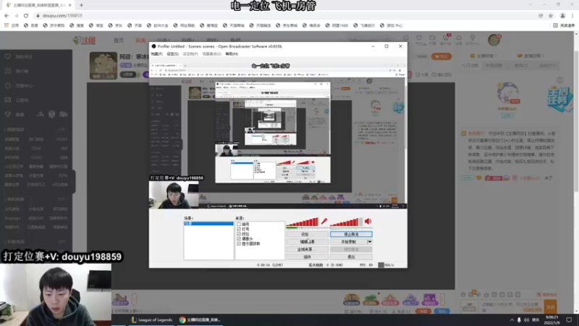Open the Windows notification center icon
579x326 pixels.
coord(569,319)
